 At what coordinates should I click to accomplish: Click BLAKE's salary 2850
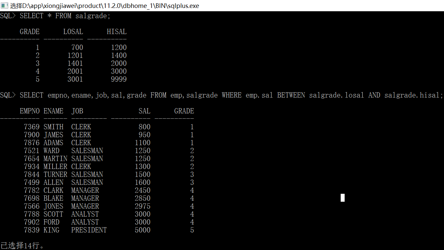click(x=142, y=198)
